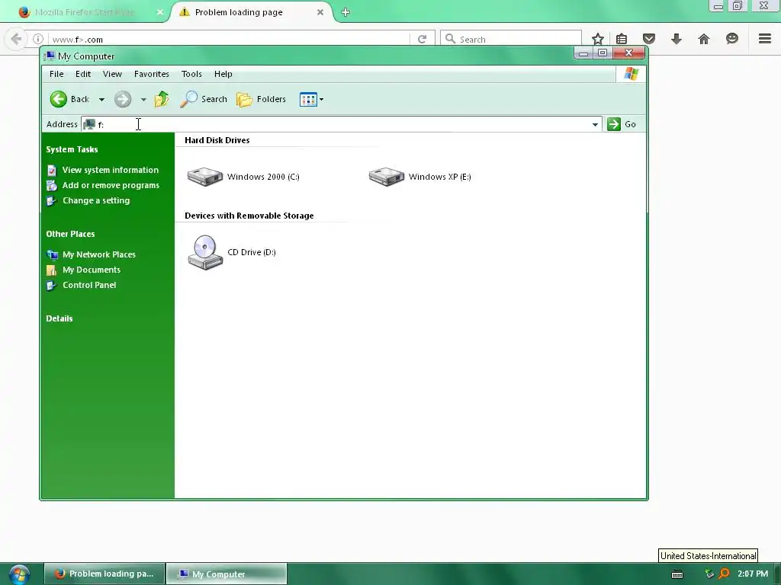The width and height of the screenshot is (781, 585).
Task: Expand the Address bar dropdown
Action: pos(595,124)
